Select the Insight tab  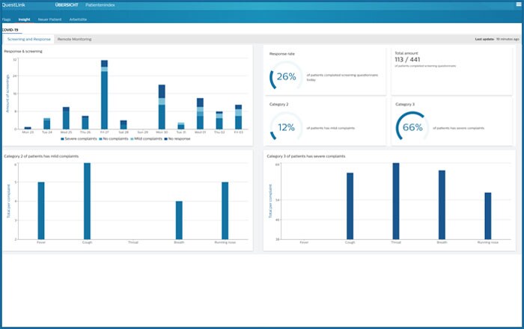pyautogui.click(x=24, y=19)
